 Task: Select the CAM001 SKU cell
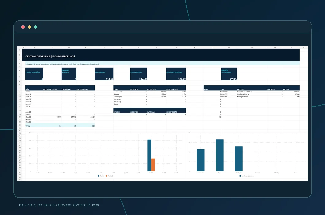pyautogui.click(x=224, y=94)
